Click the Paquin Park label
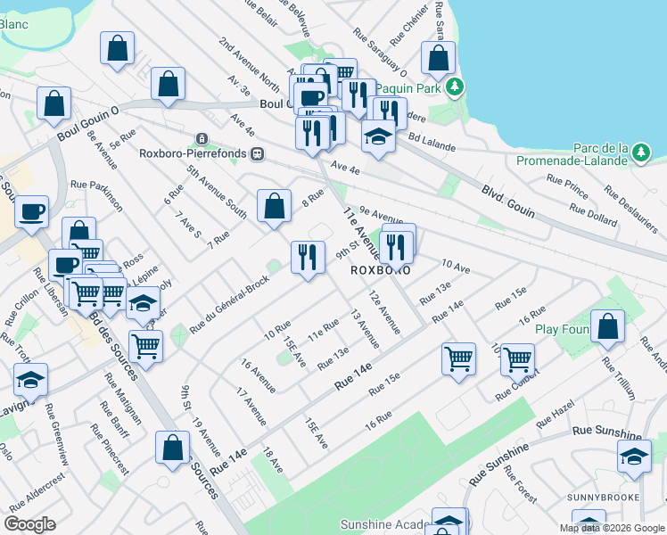This screenshot has width=667, height=535. pyautogui.click(x=408, y=88)
